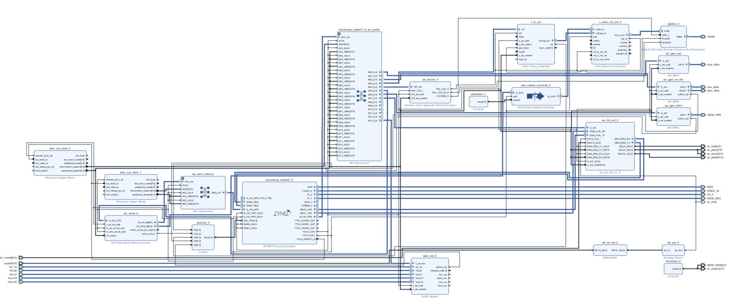Select the HDMI_HPD external port symbol
Viewport: 733px width, 301px height.
(703, 115)
